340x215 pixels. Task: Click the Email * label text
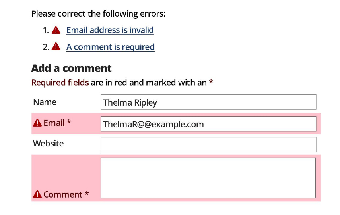(57, 123)
